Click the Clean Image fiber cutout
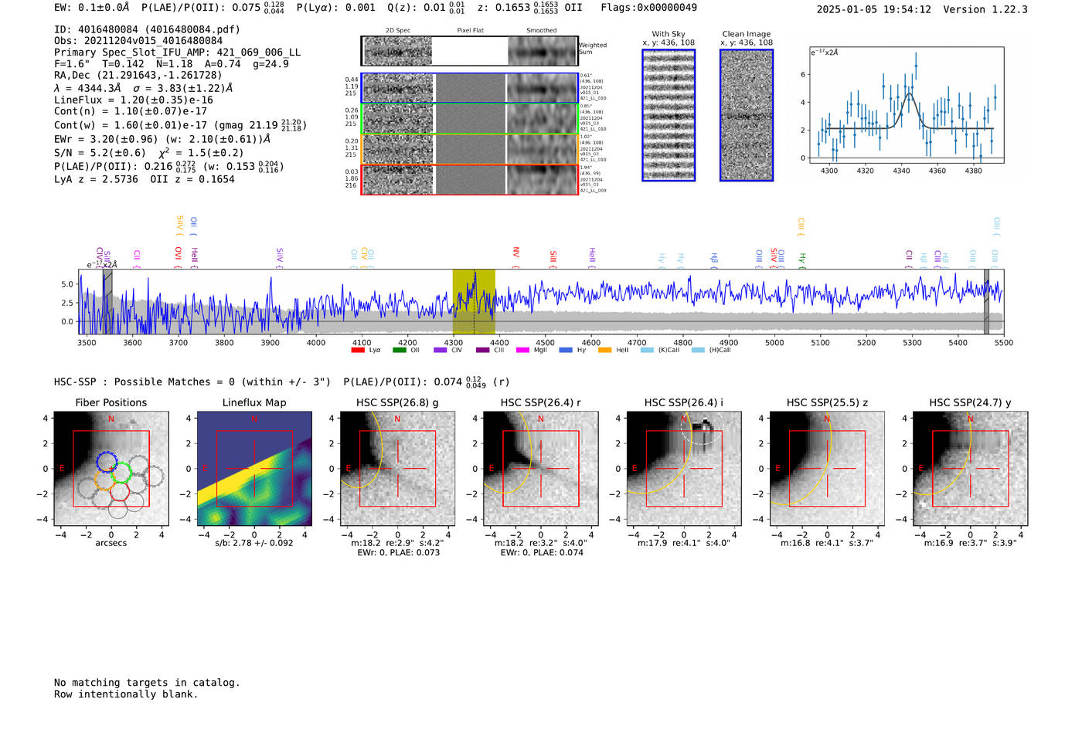The width and height of the screenshot is (1082, 736). coord(747,115)
